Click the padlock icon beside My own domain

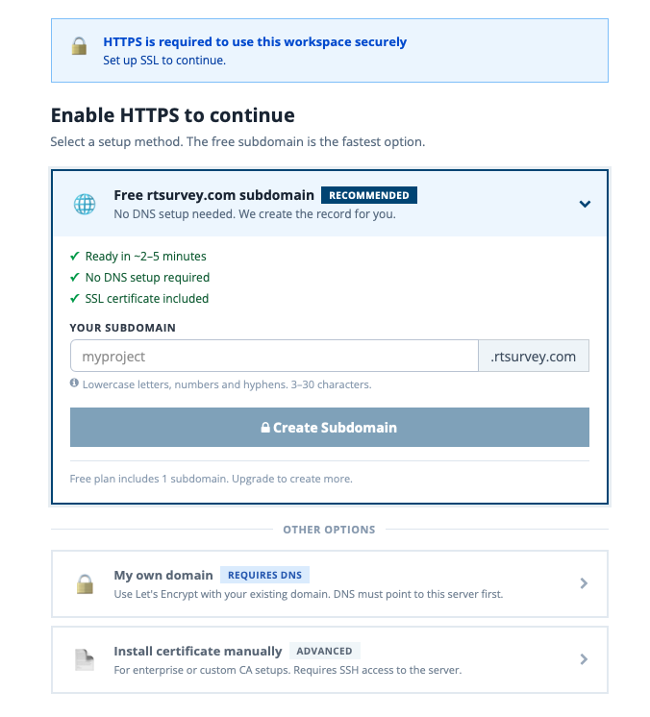(x=85, y=583)
